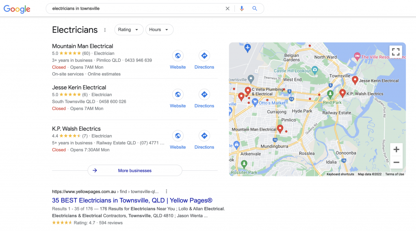This screenshot has height=232, width=416.
Task: Zoom out on the map
Action: pos(396,162)
